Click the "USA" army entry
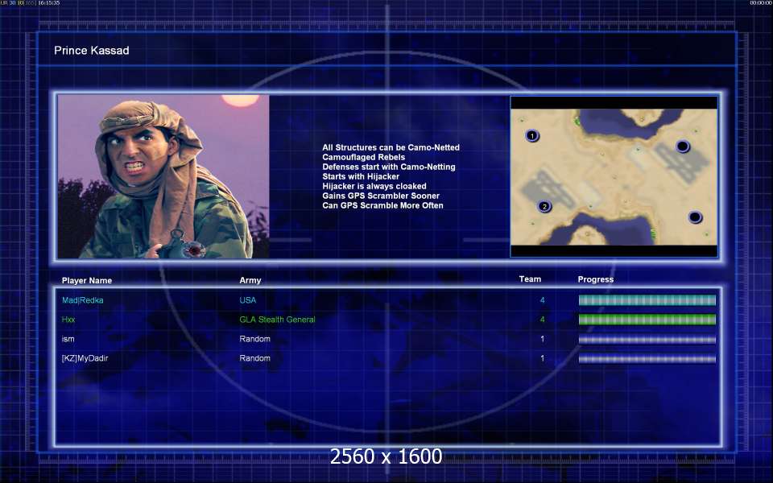Image resolution: width=773 pixels, height=483 pixels. (247, 300)
